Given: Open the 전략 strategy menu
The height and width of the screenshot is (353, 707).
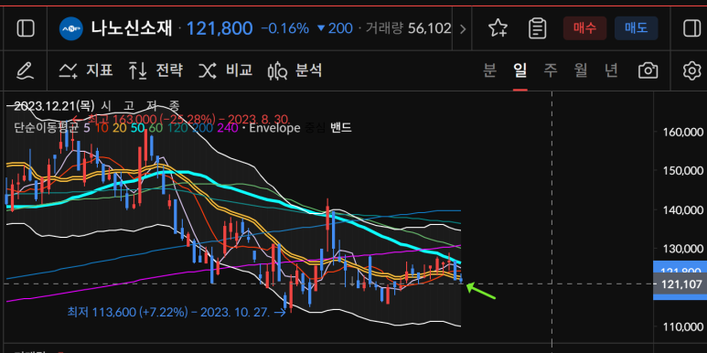Looking at the screenshot, I should (155, 70).
